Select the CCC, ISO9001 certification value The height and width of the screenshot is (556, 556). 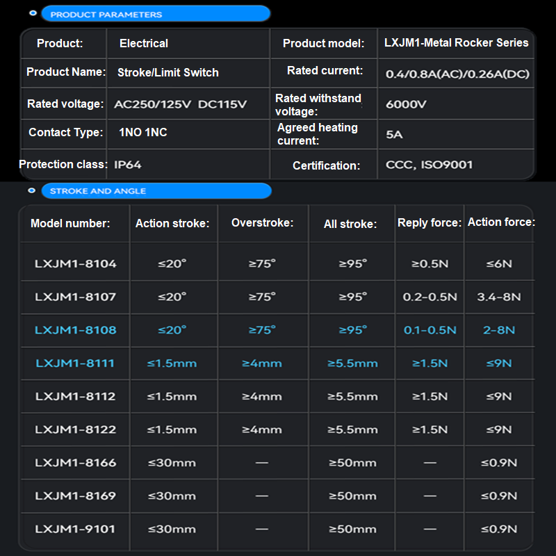pos(429,165)
